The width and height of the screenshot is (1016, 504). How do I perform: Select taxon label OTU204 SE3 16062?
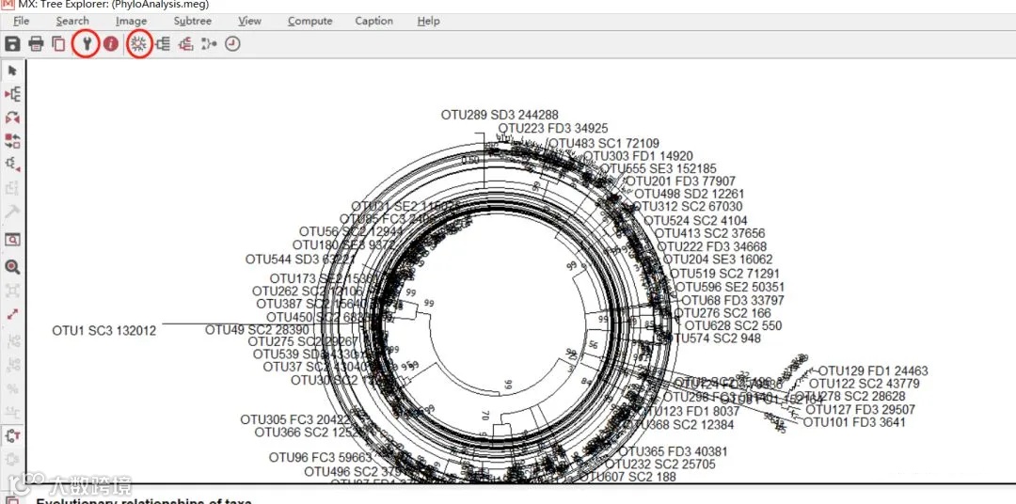[718, 260]
